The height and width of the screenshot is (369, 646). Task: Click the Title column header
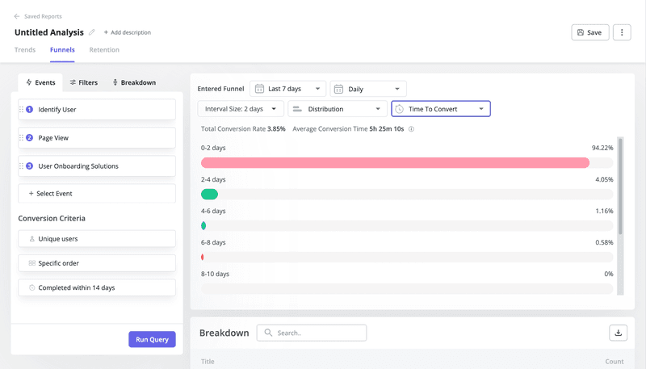[x=208, y=361]
